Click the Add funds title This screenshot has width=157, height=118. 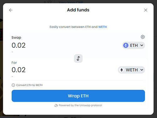point(78,10)
